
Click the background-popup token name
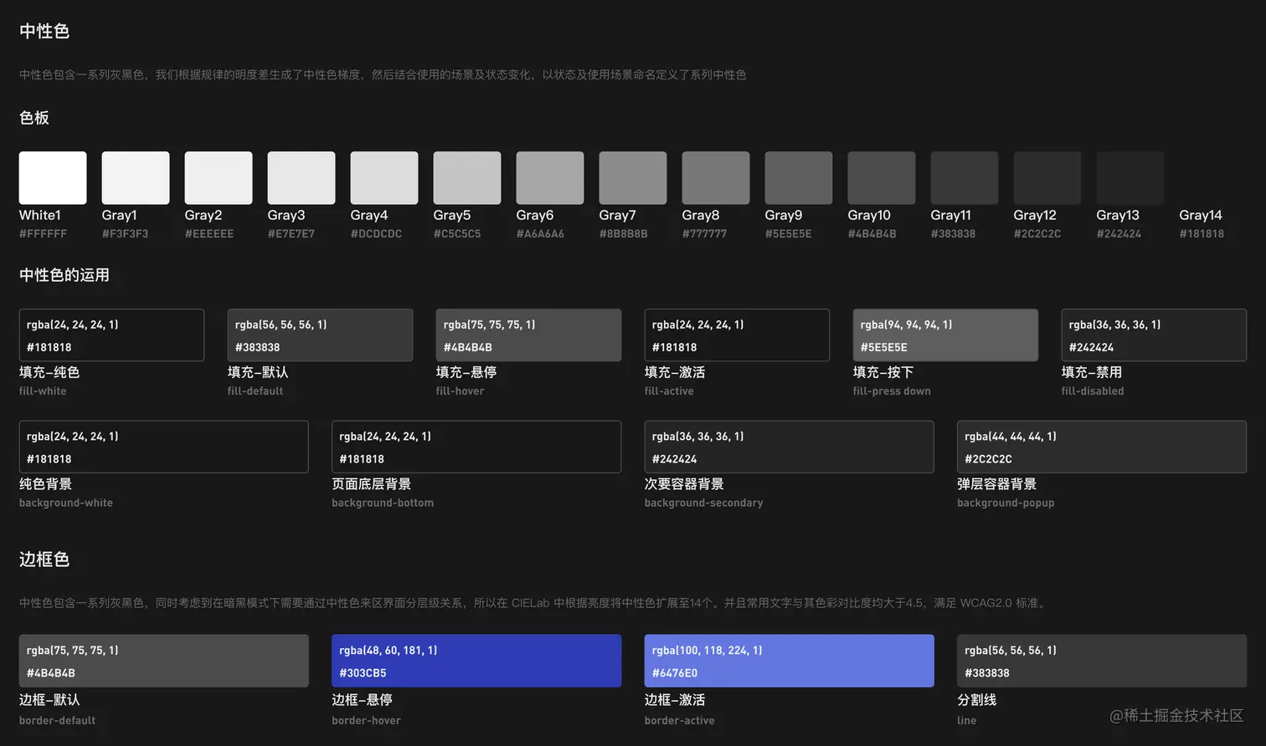coord(1006,503)
